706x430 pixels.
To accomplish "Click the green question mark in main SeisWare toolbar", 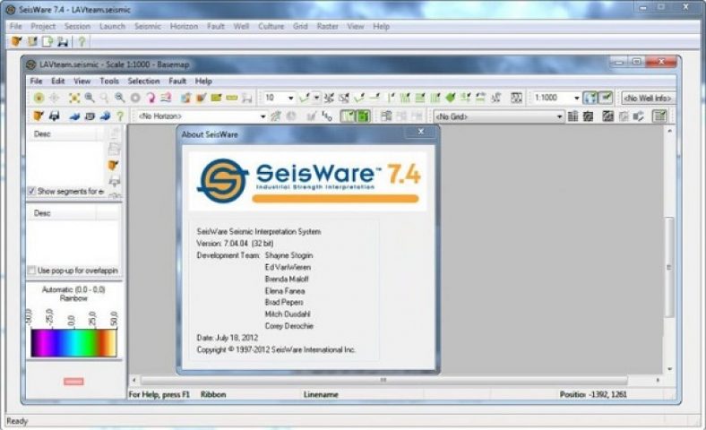I will (x=82, y=41).
